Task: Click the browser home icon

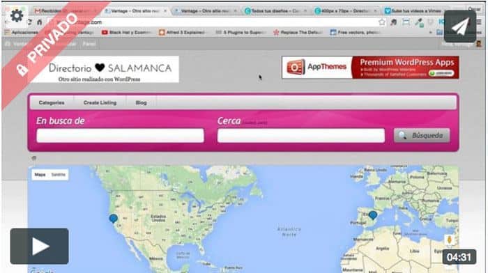Action: tap(40, 22)
